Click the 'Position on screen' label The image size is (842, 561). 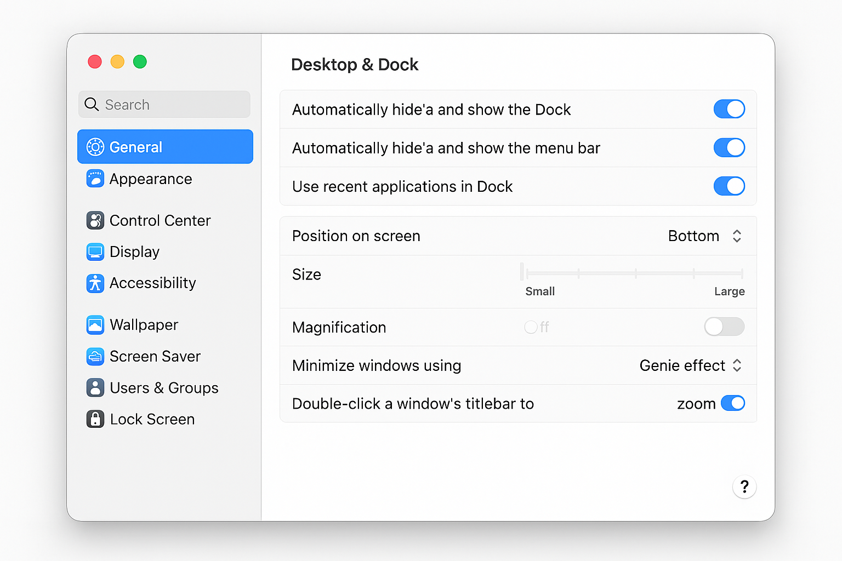356,236
